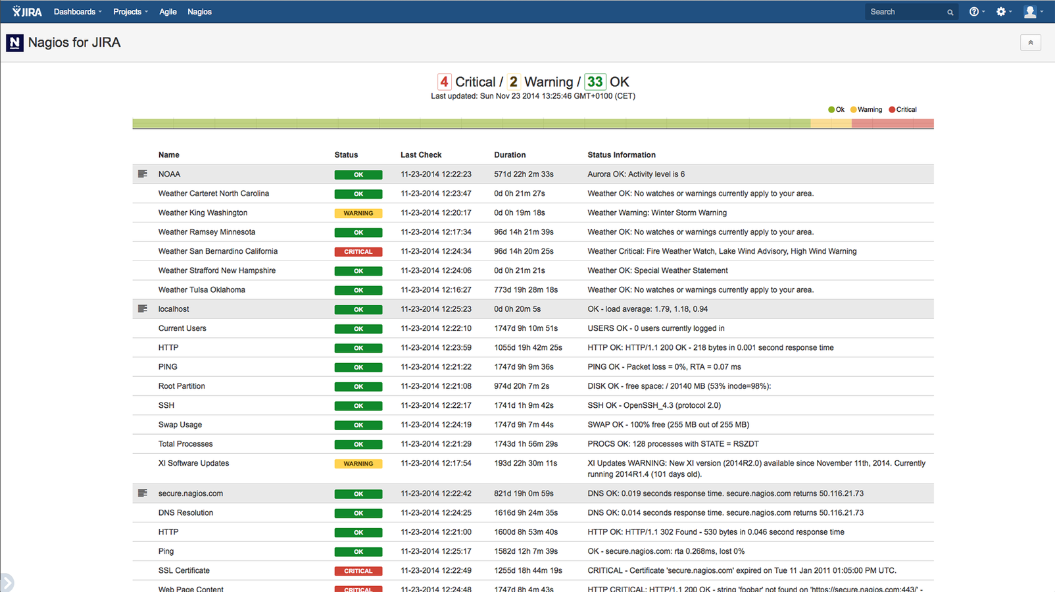Click the JIRA logo
1055x592 pixels.
pos(27,12)
